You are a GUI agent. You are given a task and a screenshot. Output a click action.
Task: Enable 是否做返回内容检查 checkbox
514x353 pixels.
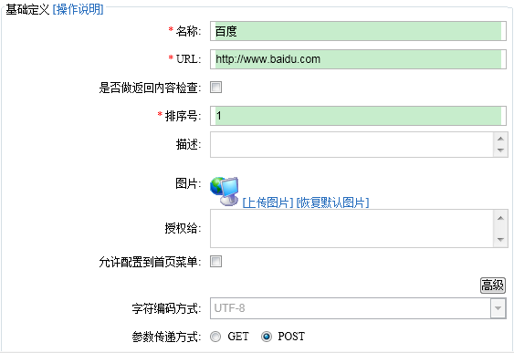coord(215,87)
